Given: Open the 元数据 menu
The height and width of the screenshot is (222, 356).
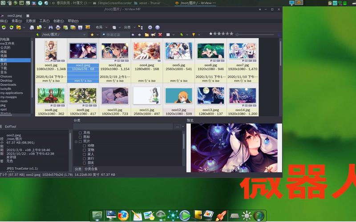Looking at the screenshot, I should [30, 21].
